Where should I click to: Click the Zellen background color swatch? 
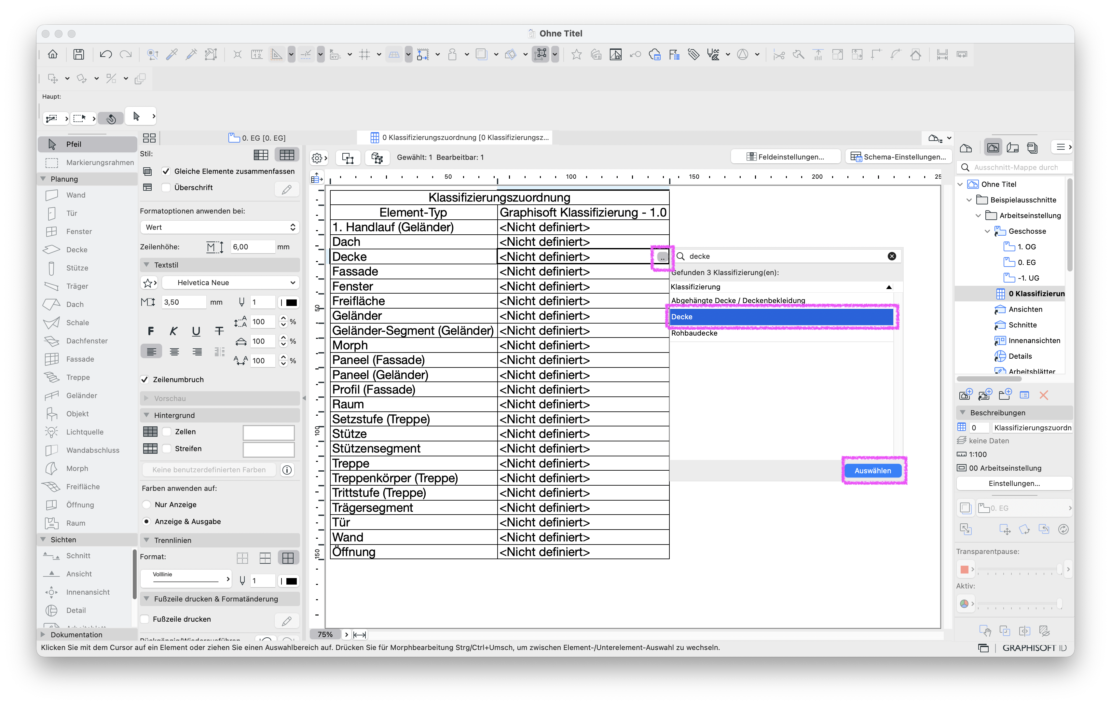pyautogui.click(x=268, y=432)
